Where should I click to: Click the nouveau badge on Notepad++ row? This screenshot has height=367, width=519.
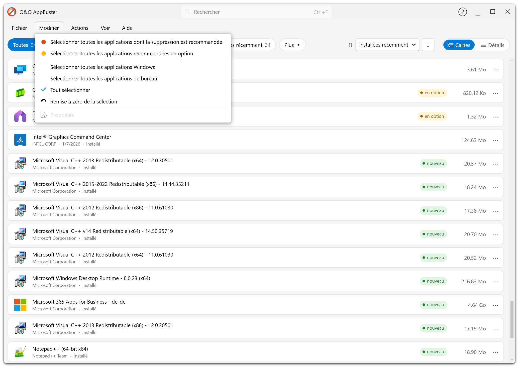(433, 352)
